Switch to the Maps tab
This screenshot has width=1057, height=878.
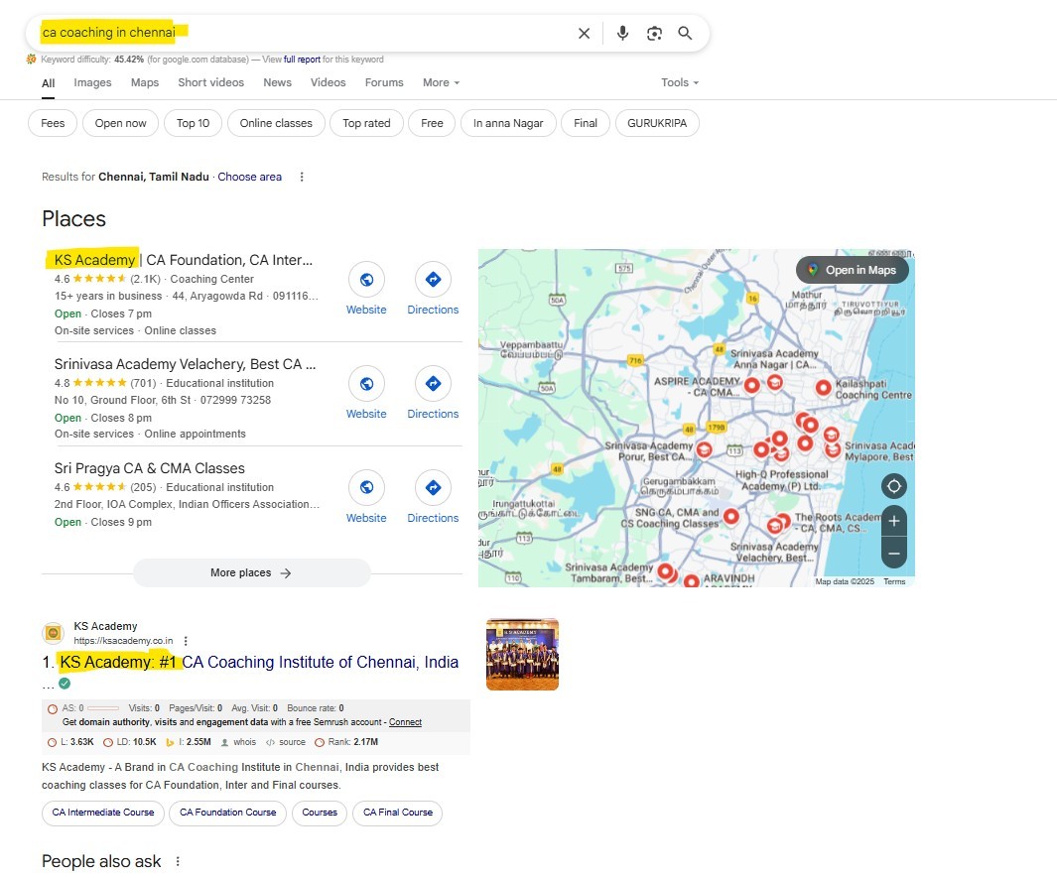pos(145,82)
